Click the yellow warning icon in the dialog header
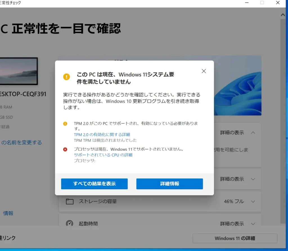 [x=66, y=76]
